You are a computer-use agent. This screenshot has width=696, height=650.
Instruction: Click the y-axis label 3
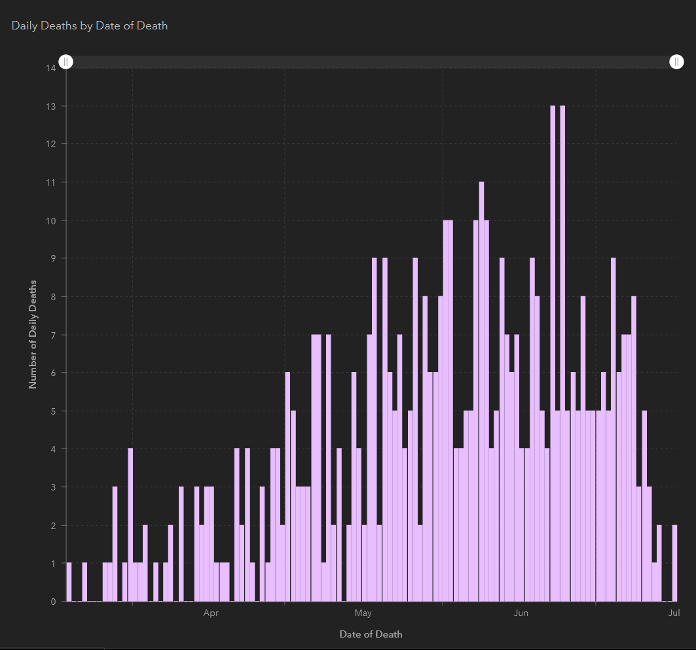click(53, 487)
